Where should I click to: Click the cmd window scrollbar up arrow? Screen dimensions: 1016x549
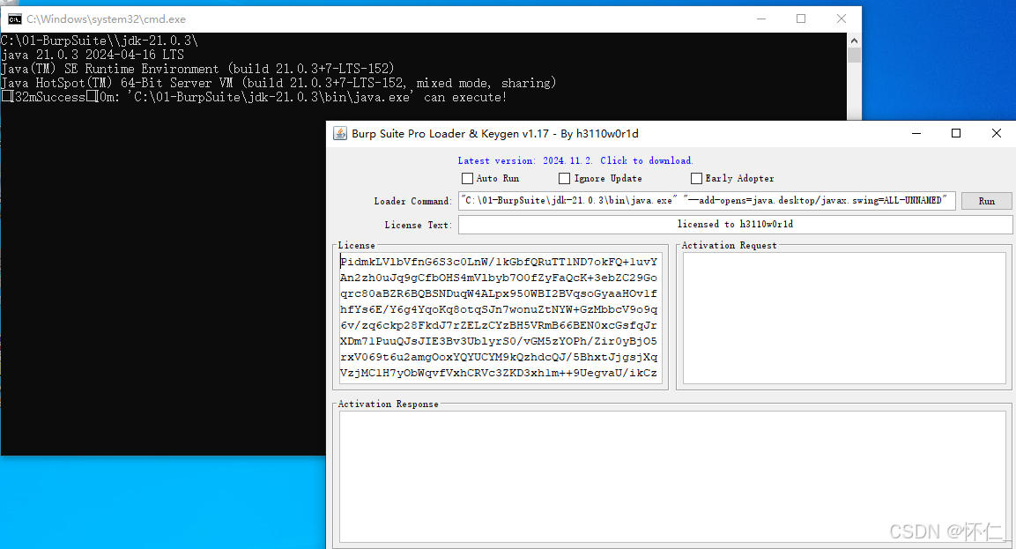tap(854, 41)
